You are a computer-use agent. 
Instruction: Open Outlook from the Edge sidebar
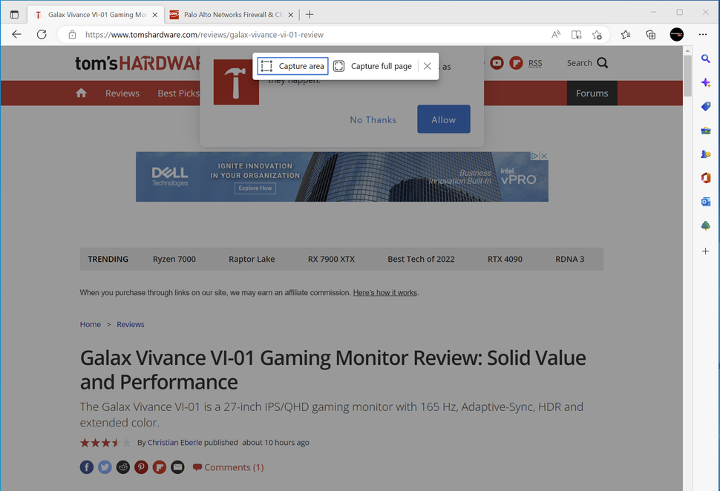(705, 201)
